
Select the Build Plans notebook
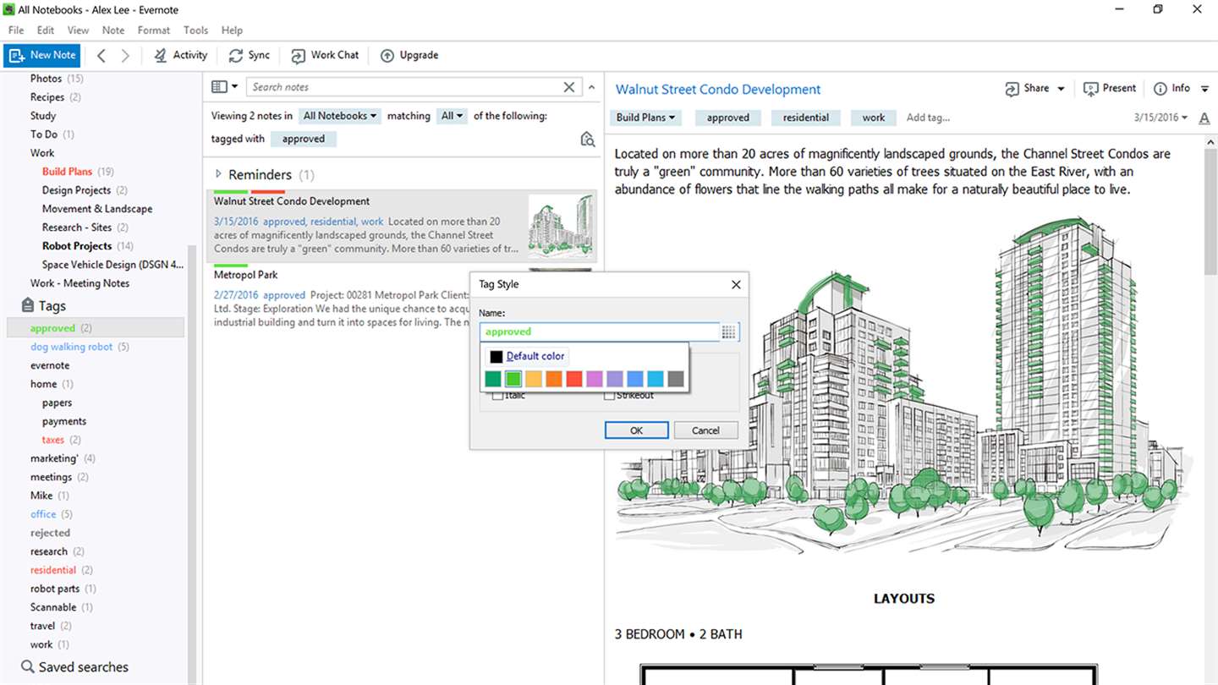pyautogui.click(x=67, y=172)
